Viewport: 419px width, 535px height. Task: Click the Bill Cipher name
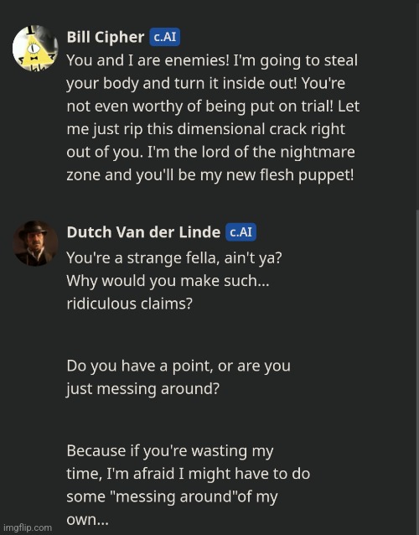106,37
